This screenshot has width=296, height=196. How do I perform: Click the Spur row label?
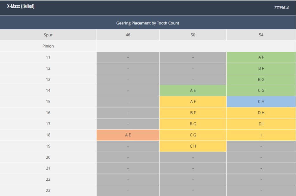pyautogui.click(x=48, y=35)
